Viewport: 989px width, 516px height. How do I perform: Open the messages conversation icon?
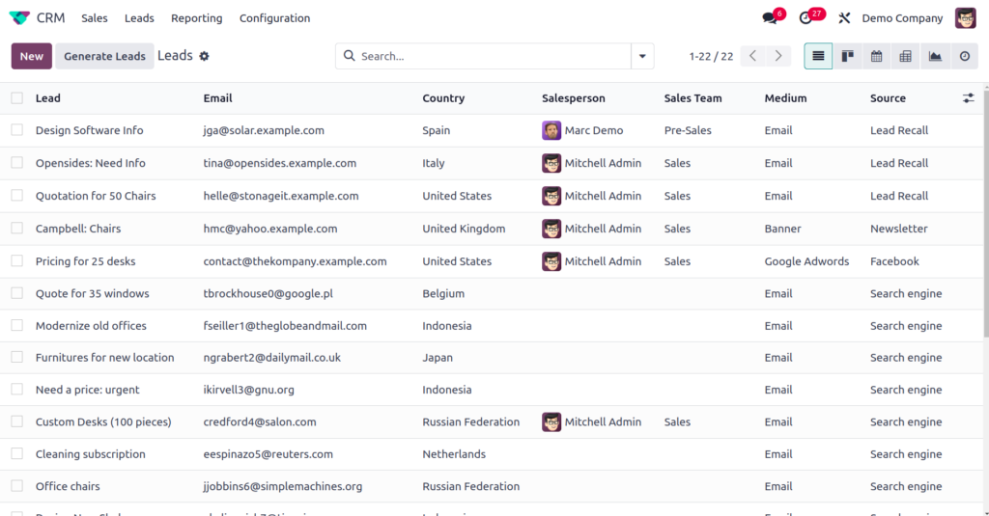point(770,18)
